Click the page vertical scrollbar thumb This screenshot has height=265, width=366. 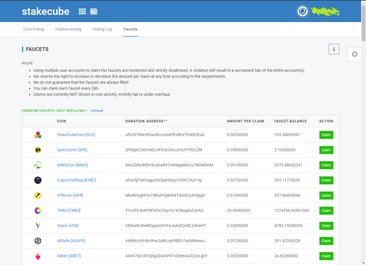click(x=364, y=23)
